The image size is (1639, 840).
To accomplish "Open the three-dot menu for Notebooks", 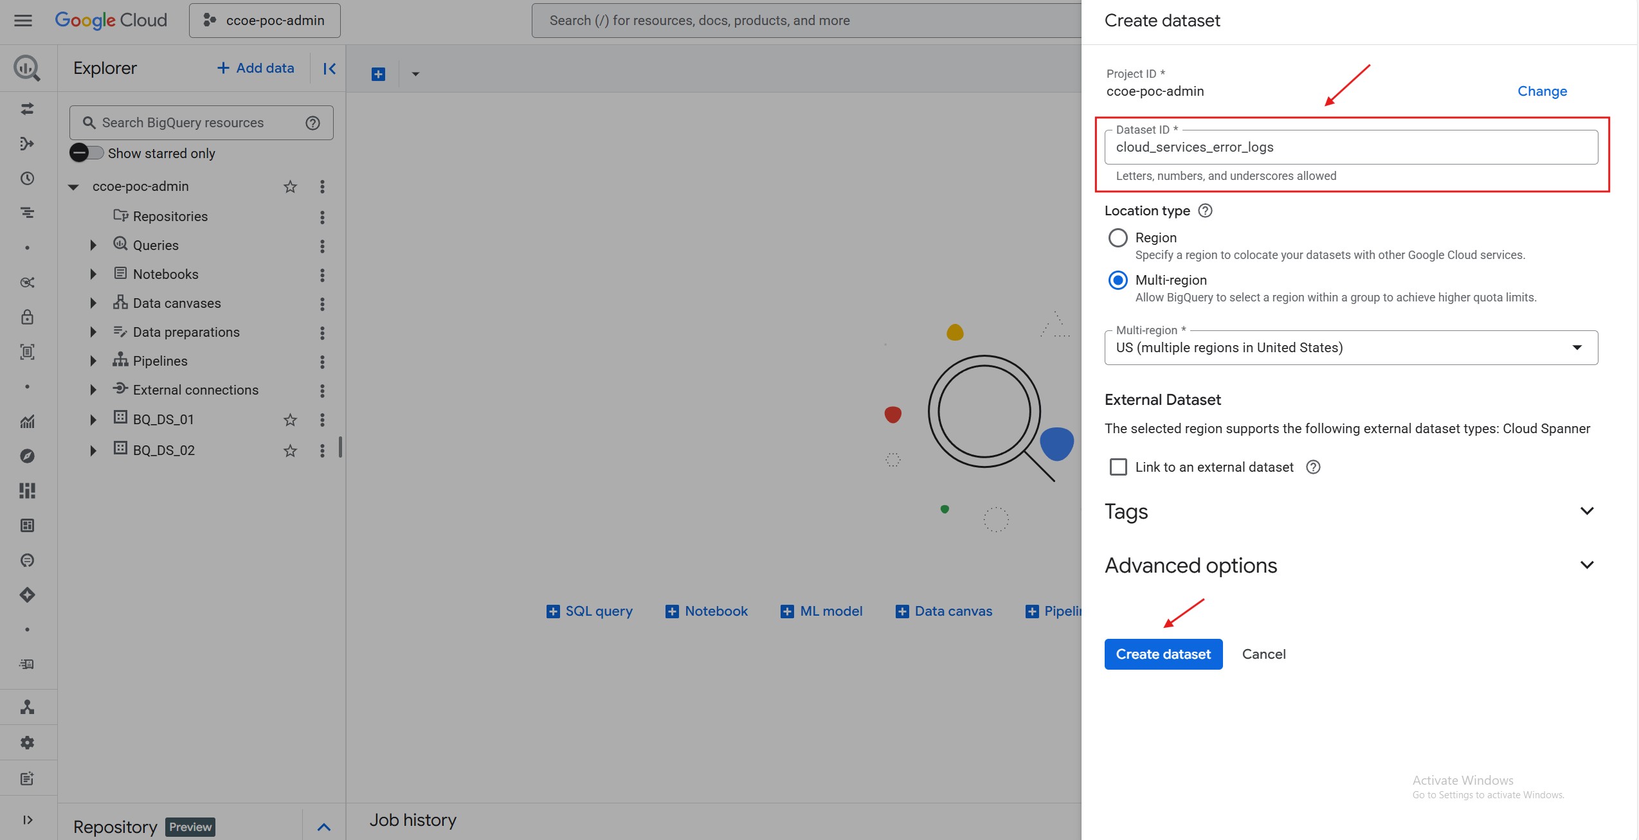I will pyautogui.click(x=322, y=275).
